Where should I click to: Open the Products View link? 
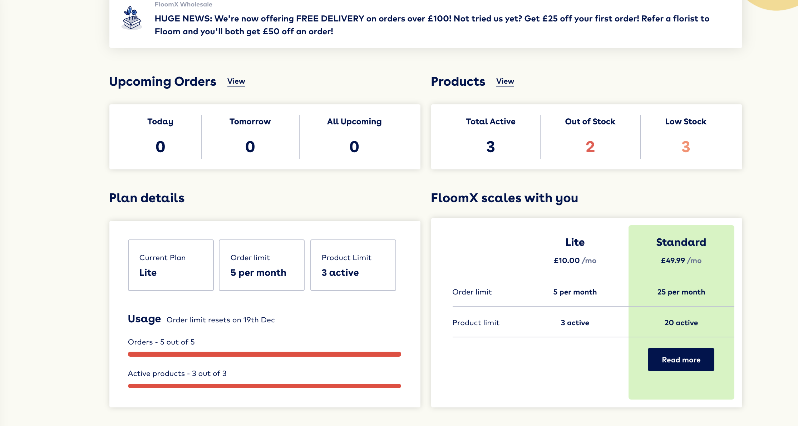pyautogui.click(x=505, y=81)
